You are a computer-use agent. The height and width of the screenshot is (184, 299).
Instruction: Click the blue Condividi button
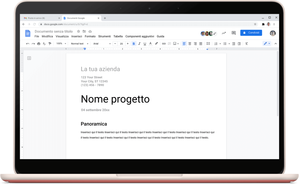(251, 33)
